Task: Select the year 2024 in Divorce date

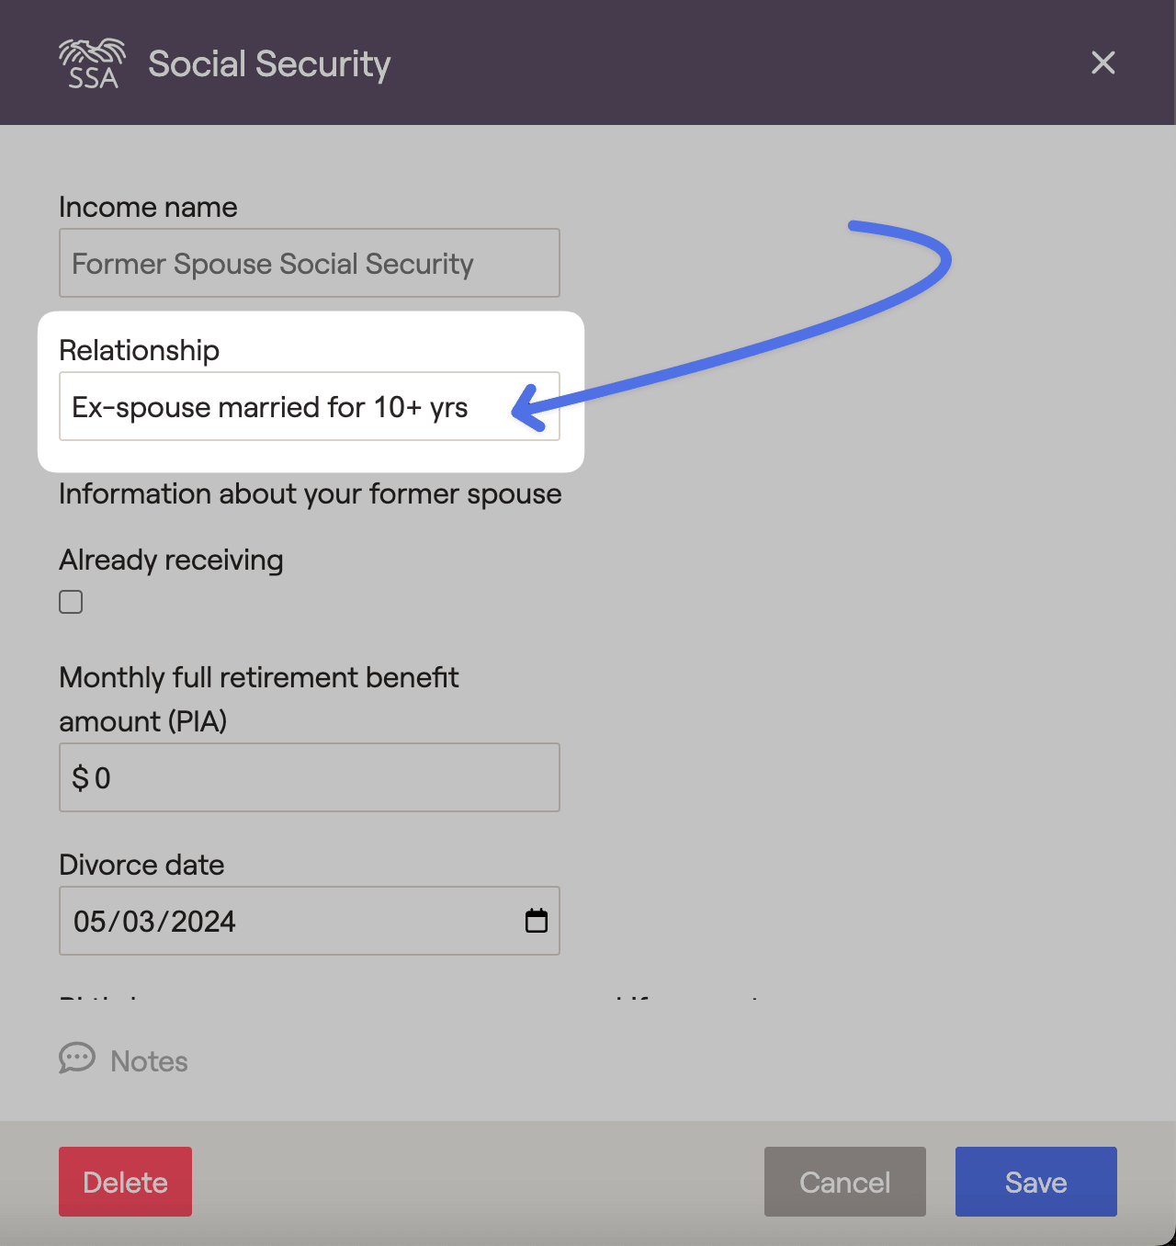Action: tap(203, 922)
